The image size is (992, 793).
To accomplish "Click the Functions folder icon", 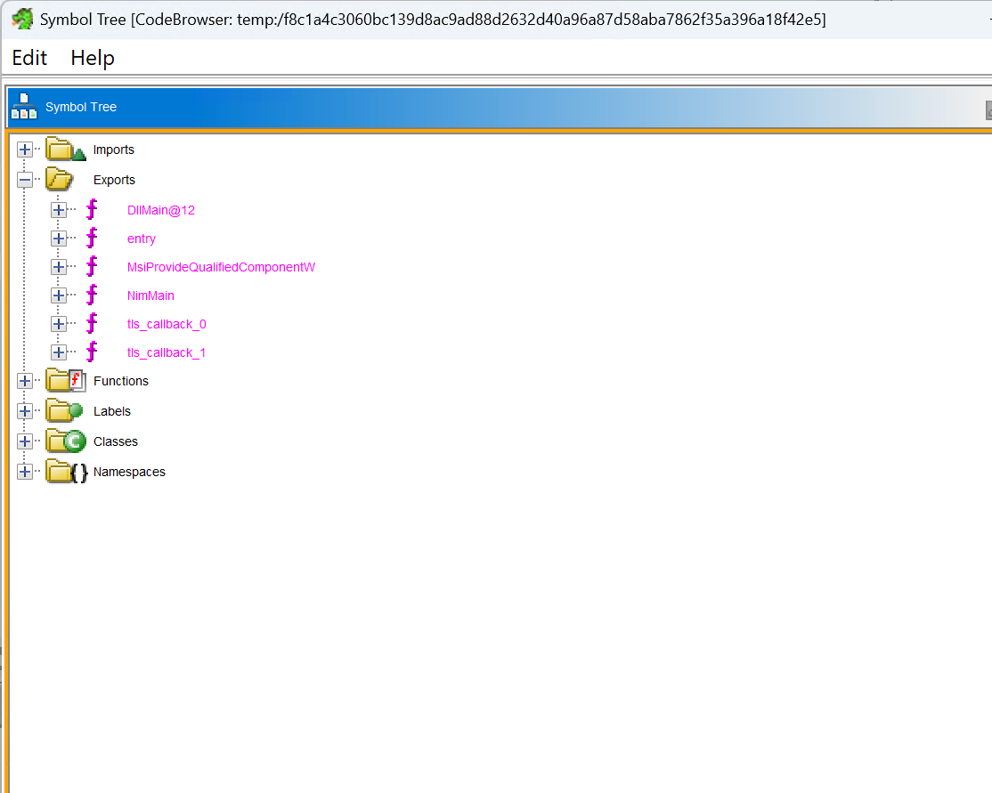I will (64, 381).
